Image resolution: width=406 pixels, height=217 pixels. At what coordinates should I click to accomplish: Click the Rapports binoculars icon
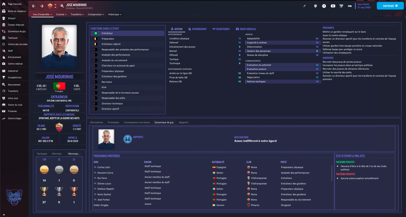128,139
